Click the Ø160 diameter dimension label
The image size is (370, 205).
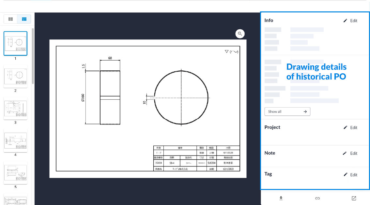coord(83,98)
